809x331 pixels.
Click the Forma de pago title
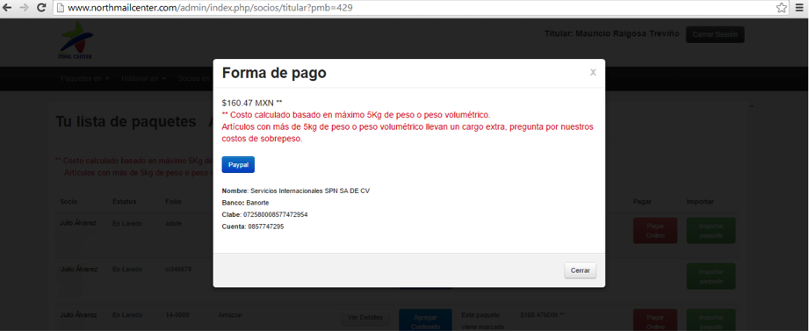(x=274, y=73)
